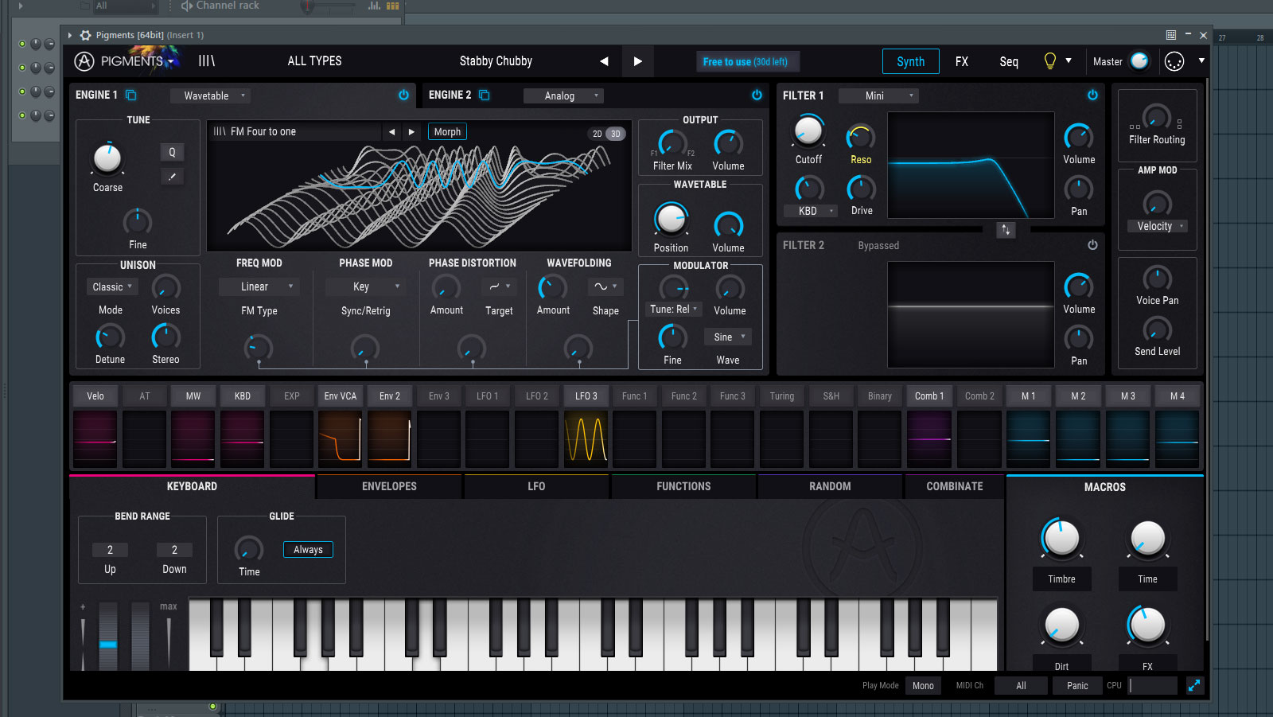Open the Linear FM Type dropdown
This screenshot has width=1273, height=717.
(259, 286)
